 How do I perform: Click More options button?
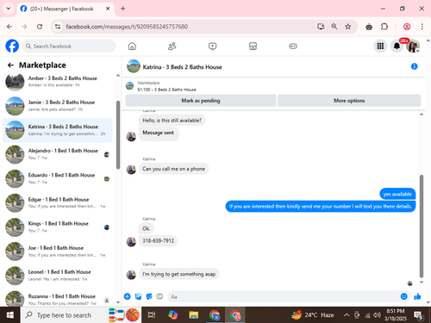coord(349,101)
